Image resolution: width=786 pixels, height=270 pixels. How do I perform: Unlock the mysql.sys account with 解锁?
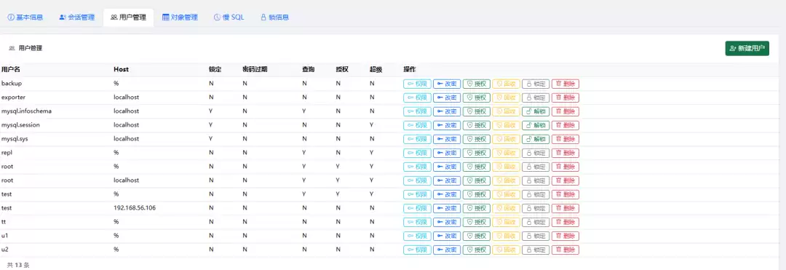click(536, 139)
